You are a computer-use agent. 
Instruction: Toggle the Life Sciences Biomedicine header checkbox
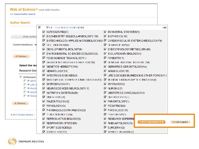click(39, 28)
